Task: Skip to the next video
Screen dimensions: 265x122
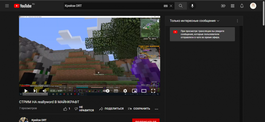Action: pyautogui.click(x=35, y=91)
